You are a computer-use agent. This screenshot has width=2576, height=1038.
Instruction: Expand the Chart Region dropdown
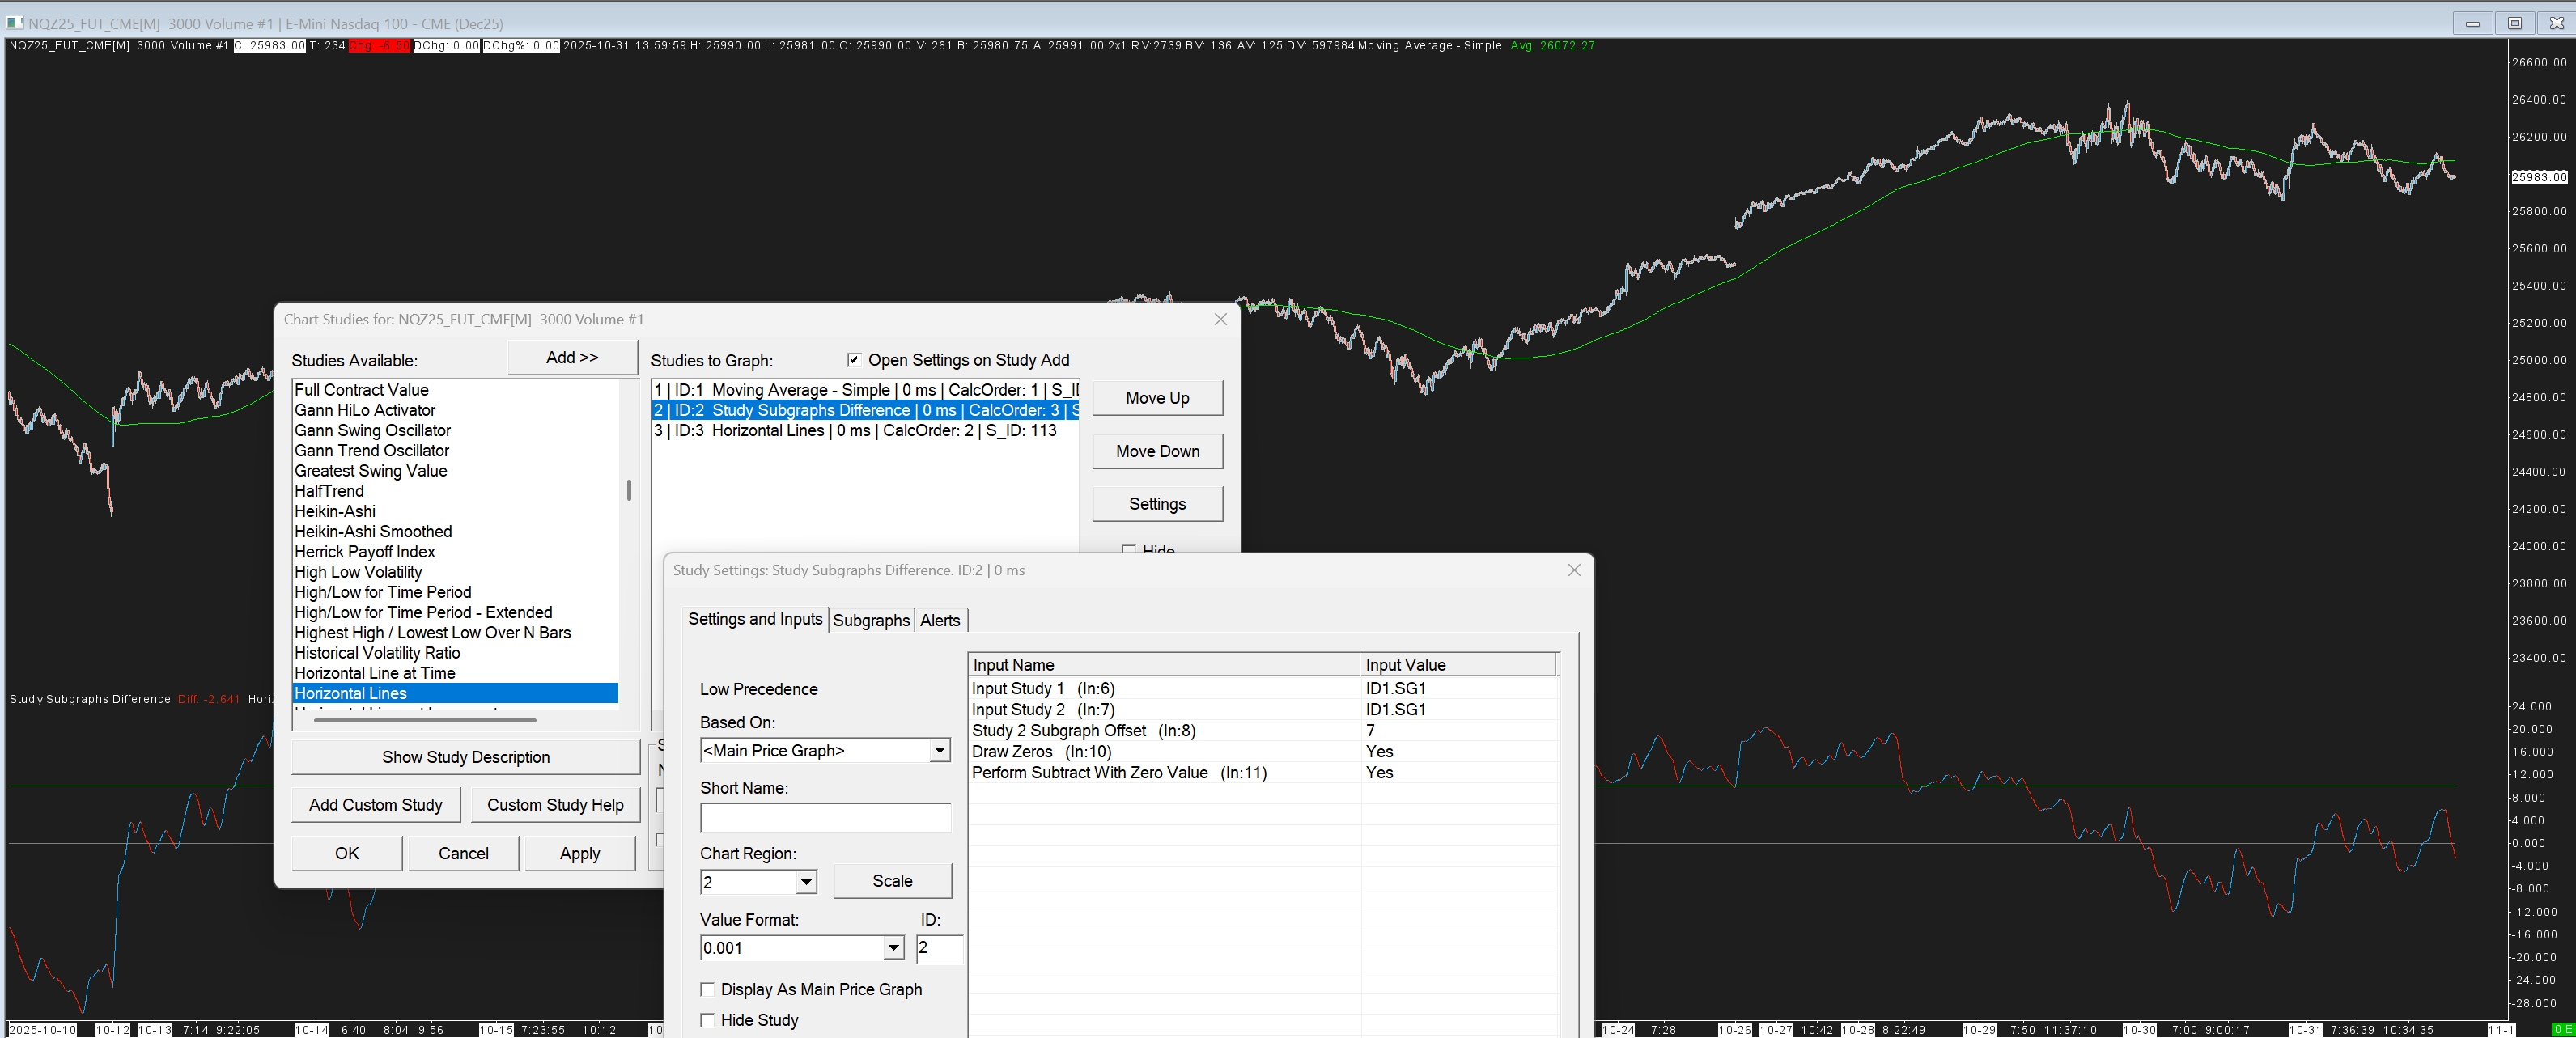pyautogui.click(x=806, y=882)
